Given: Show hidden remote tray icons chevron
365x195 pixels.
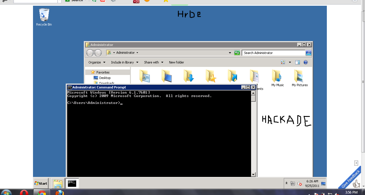Looking at the screenshot, I should tap(286, 183).
